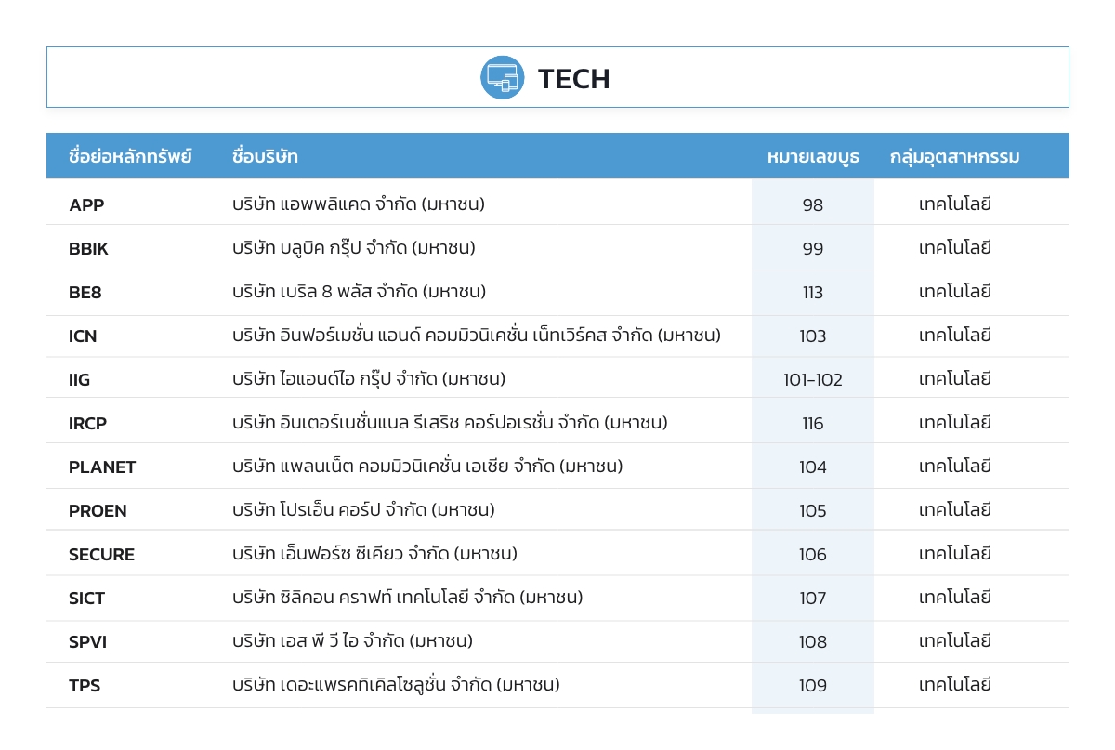Click เทคโนโลยี in the ICN row
Viewport: 1115px width, 750px height.
click(x=955, y=335)
